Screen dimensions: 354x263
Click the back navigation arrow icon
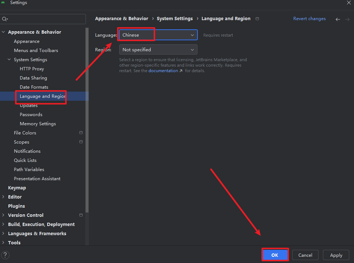coord(338,19)
